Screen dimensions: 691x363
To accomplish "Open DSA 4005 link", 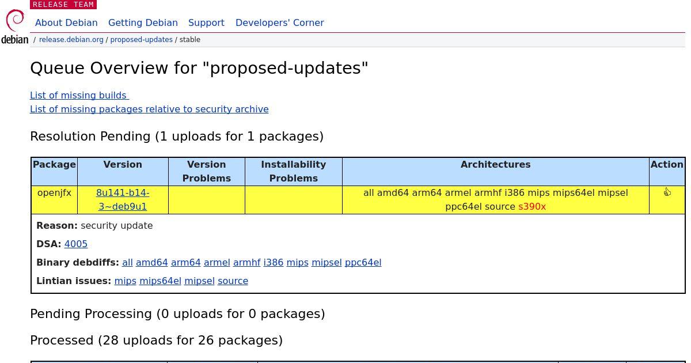I will (76, 244).
